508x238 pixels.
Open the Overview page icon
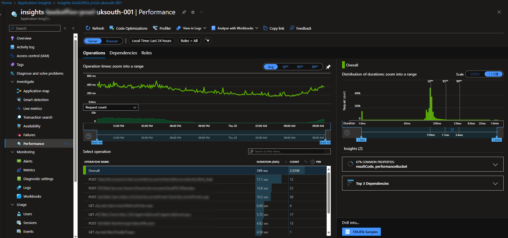point(12,38)
